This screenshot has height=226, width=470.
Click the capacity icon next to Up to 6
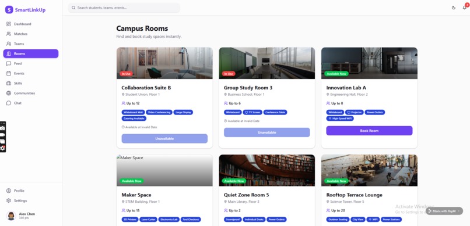226,103
